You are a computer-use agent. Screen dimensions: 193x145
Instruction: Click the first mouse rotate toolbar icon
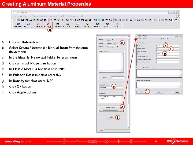[51, 20]
